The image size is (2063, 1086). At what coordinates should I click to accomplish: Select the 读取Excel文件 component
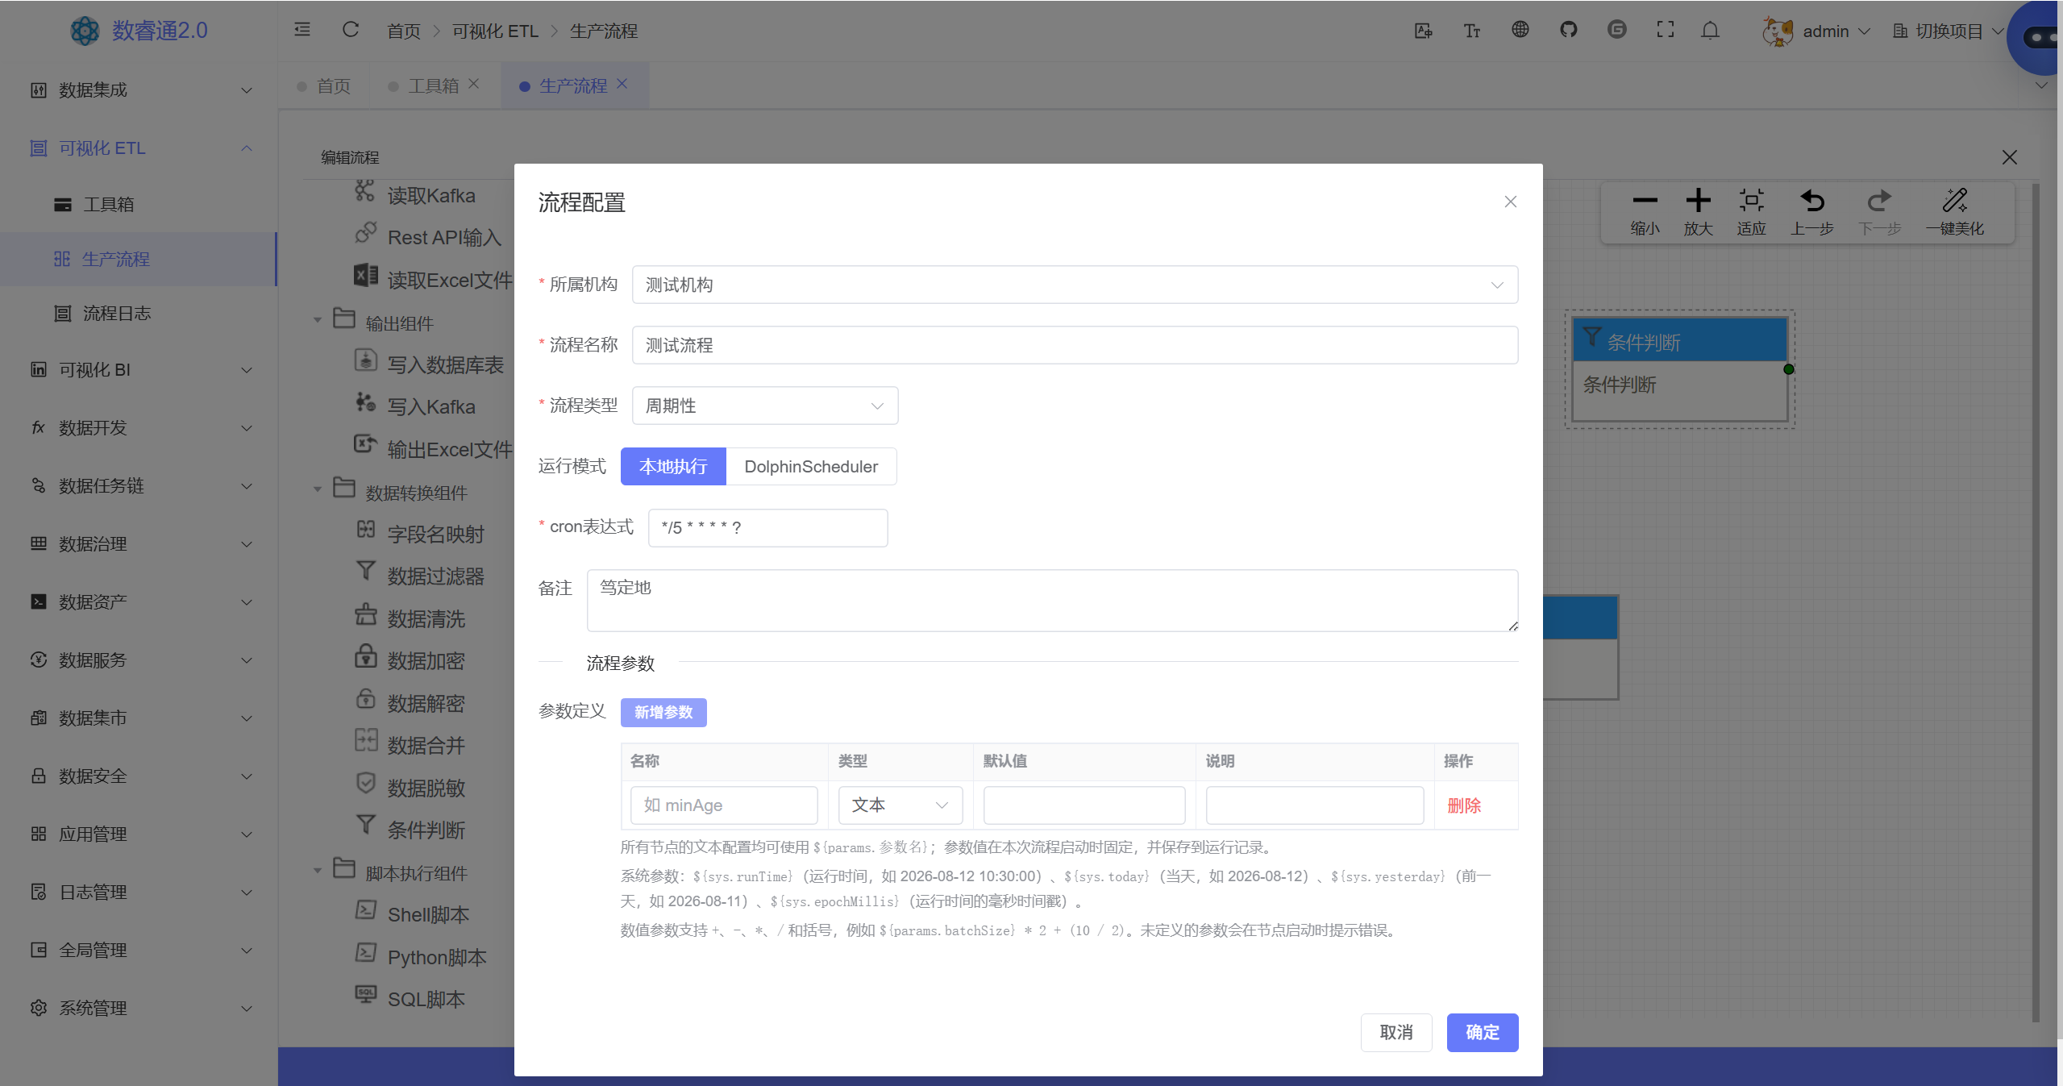[x=433, y=279]
